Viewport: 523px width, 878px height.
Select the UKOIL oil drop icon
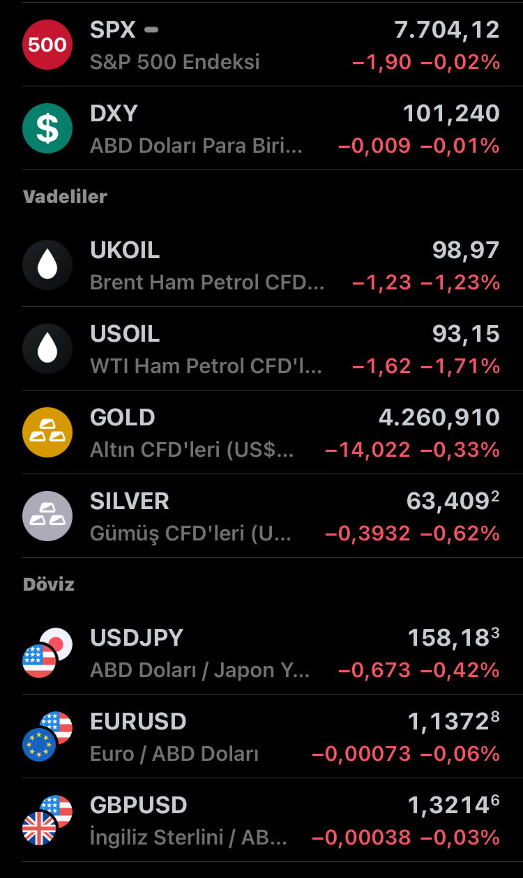pyautogui.click(x=47, y=265)
